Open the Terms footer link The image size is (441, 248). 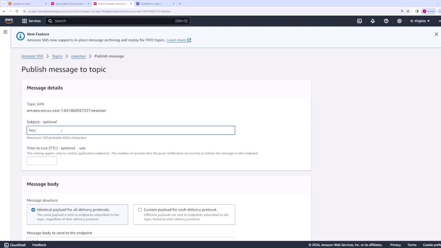pyautogui.click(x=412, y=245)
